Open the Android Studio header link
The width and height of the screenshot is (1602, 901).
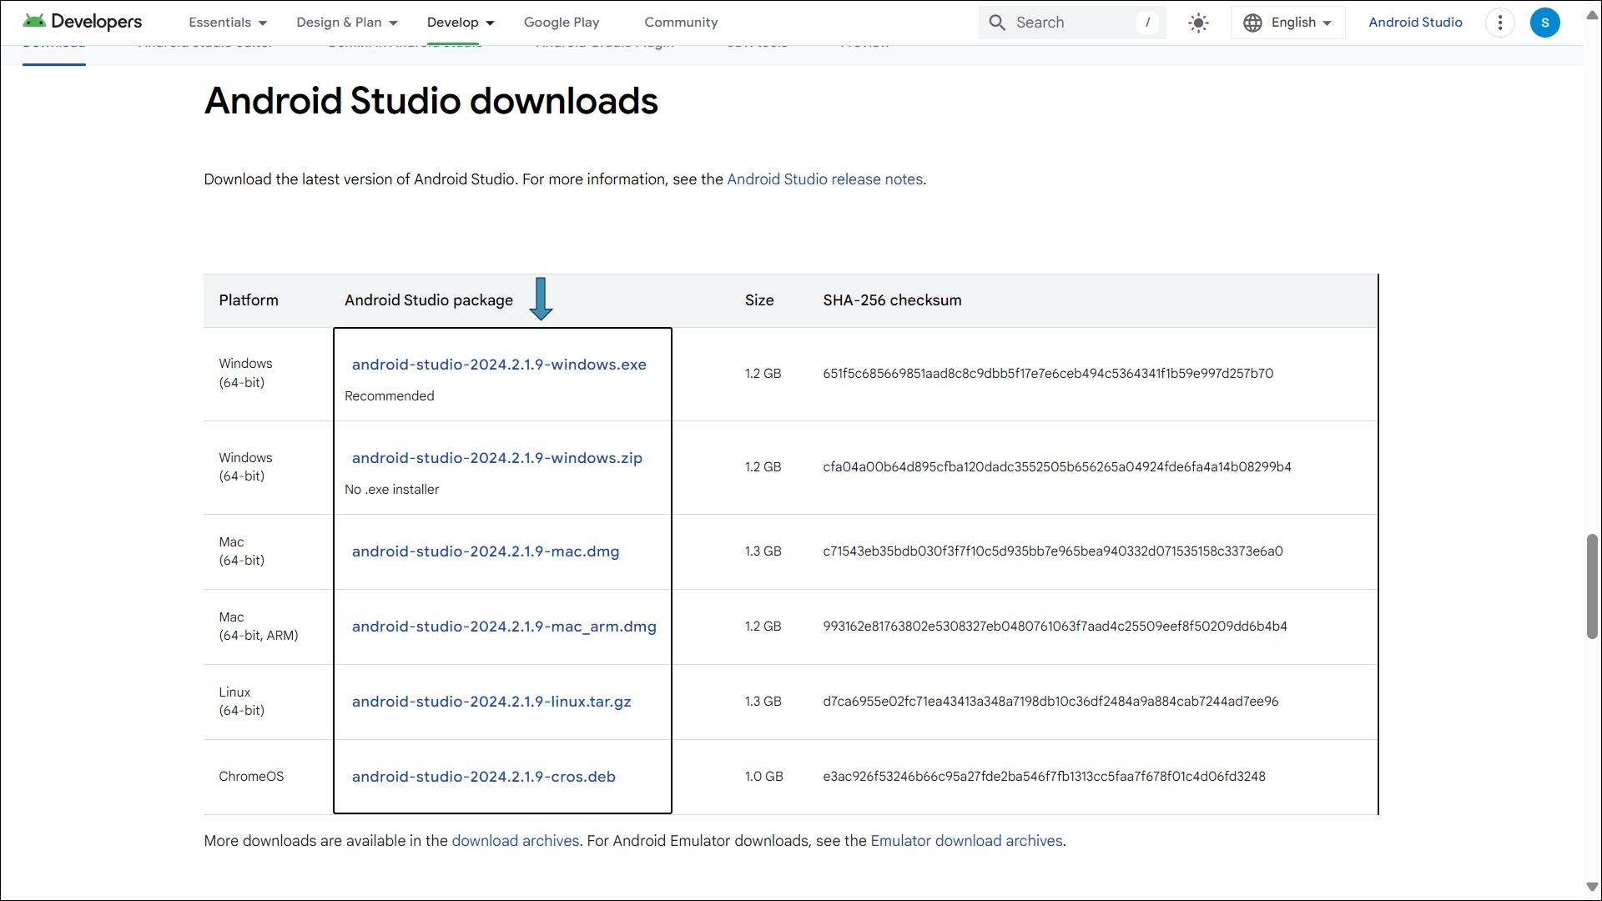click(1415, 23)
